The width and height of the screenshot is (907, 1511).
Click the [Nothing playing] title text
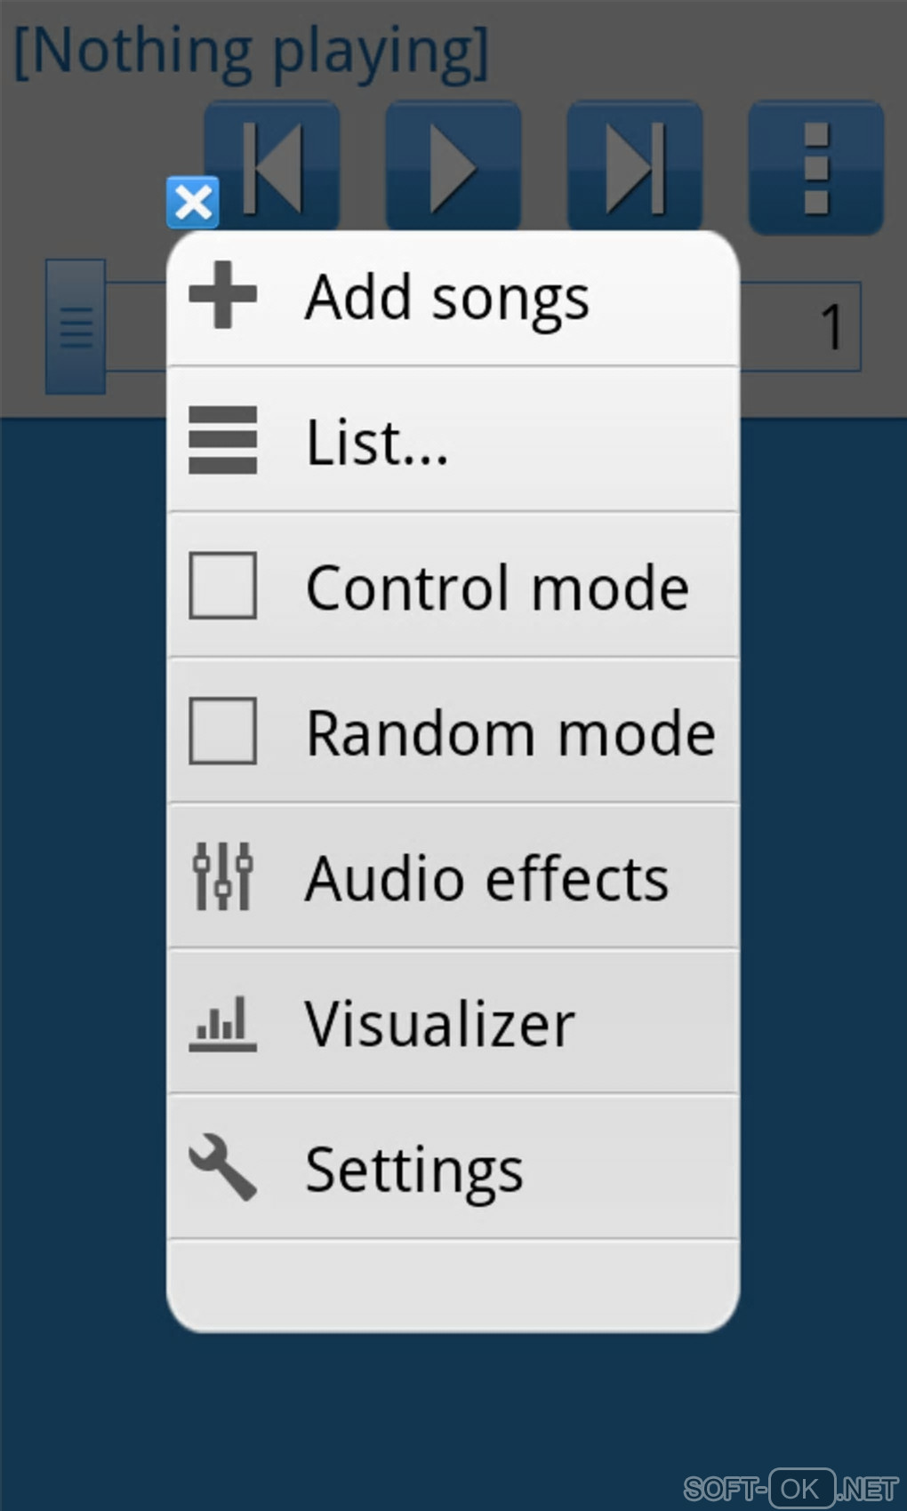click(252, 52)
